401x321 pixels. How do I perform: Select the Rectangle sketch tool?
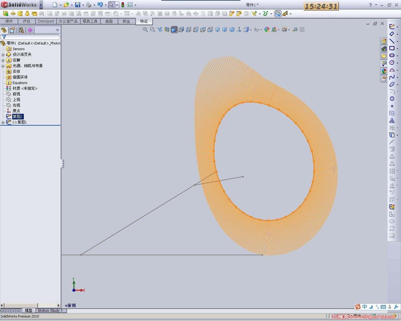pyautogui.click(x=392, y=48)
